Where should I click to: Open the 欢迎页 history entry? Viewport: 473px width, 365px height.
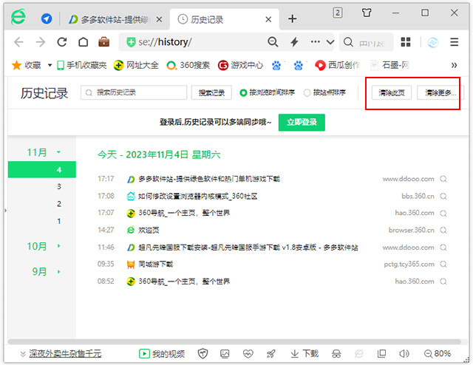[149, 231]
